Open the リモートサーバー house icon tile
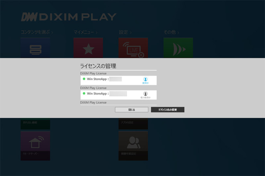Screen dimensions: 265x176 tap(35, 146)
